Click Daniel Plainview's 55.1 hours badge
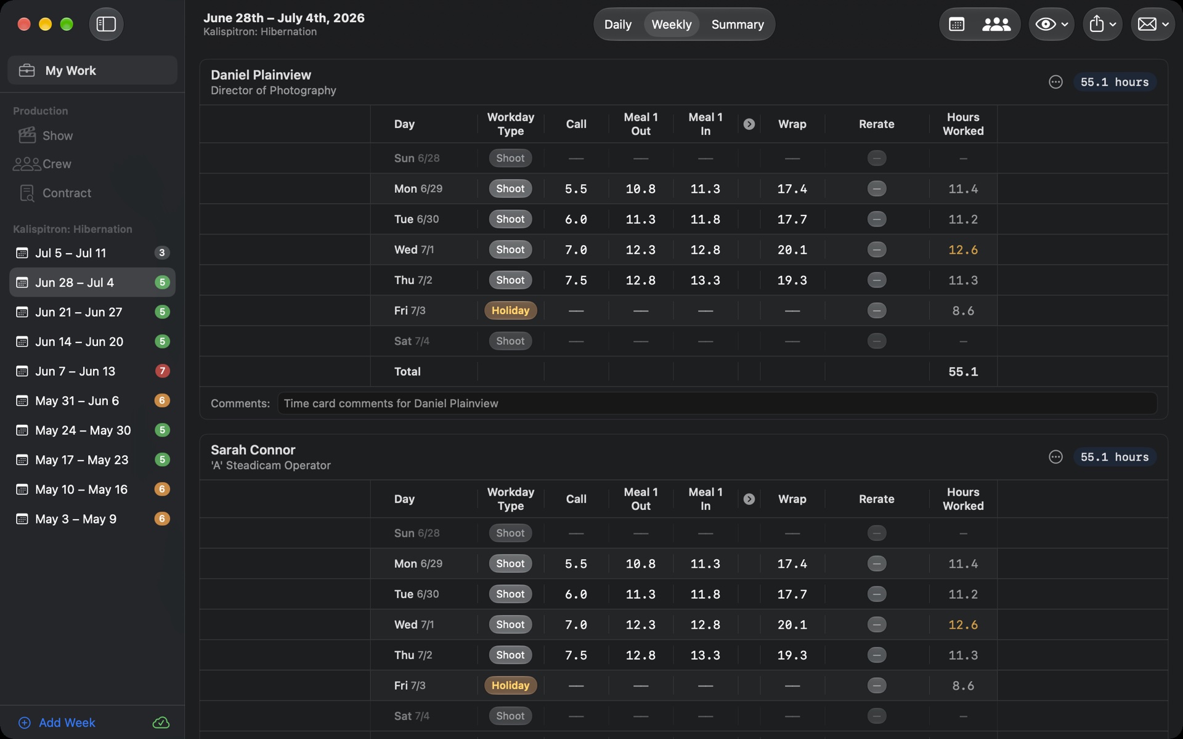1183x739 pixels. 1115,82
